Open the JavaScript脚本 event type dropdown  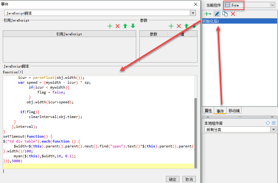[193, 13]
